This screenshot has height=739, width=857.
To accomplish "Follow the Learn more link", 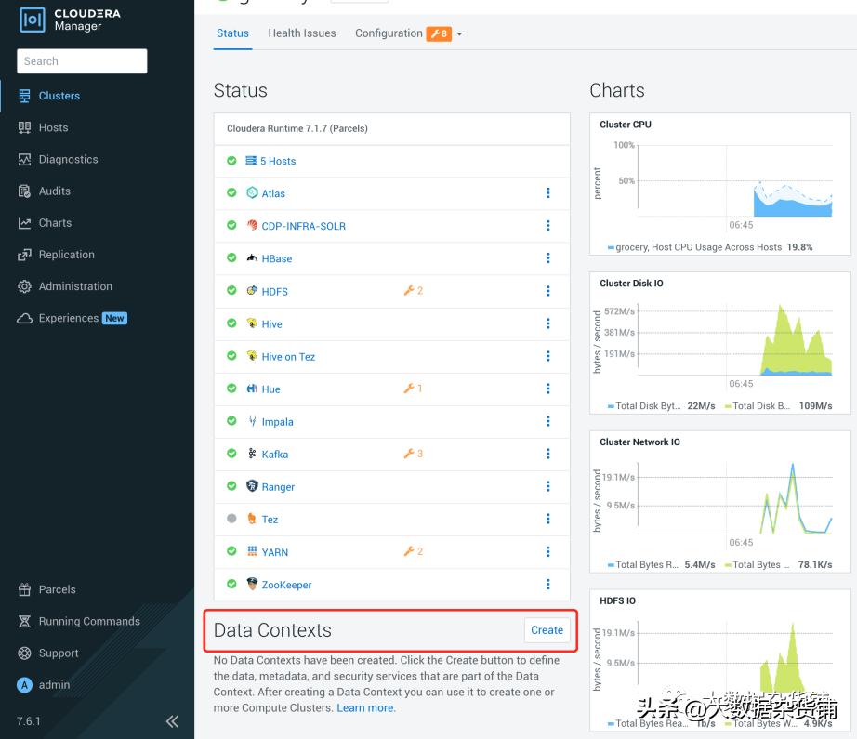I will point(365,708).
